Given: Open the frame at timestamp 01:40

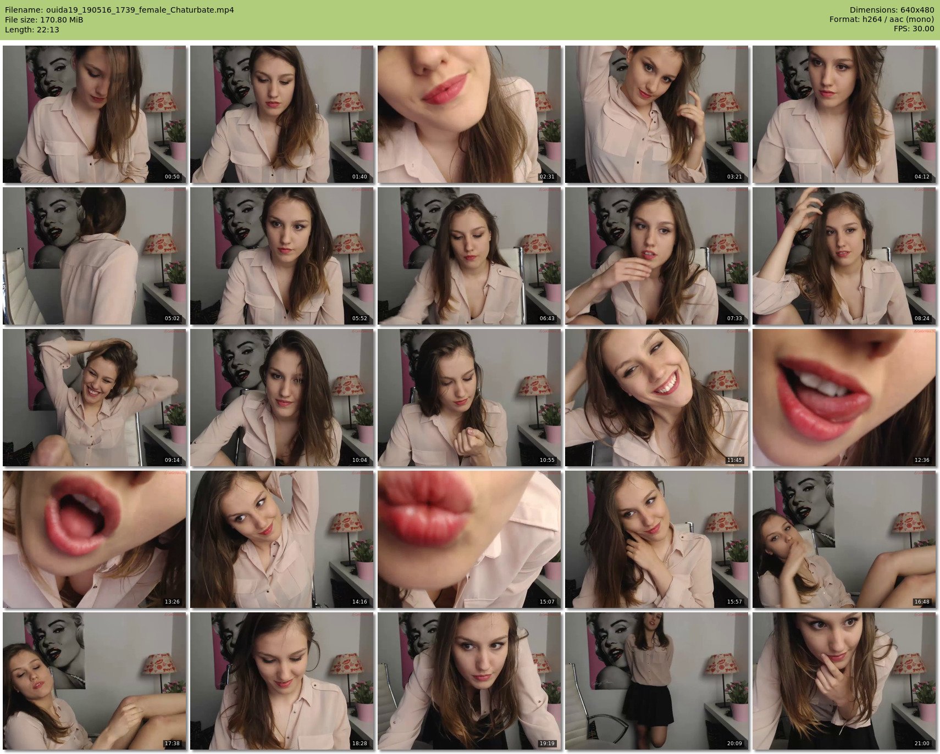Looking at the screenshot, I should click(x=282, y=114).
